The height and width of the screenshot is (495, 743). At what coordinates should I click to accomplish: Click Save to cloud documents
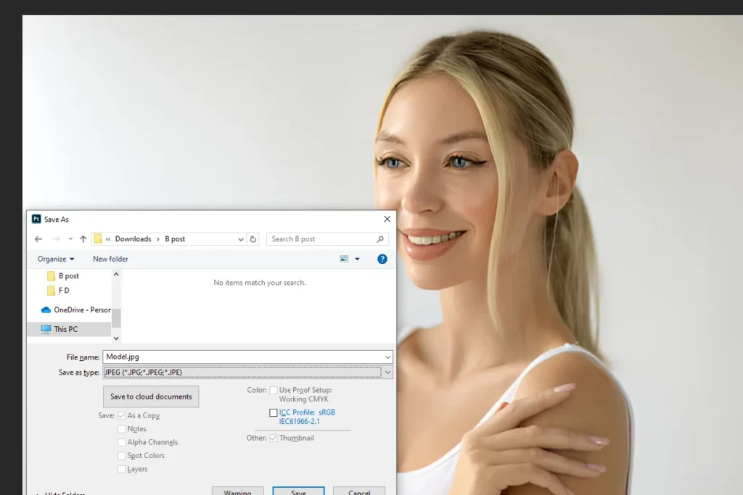pos(151,396)
